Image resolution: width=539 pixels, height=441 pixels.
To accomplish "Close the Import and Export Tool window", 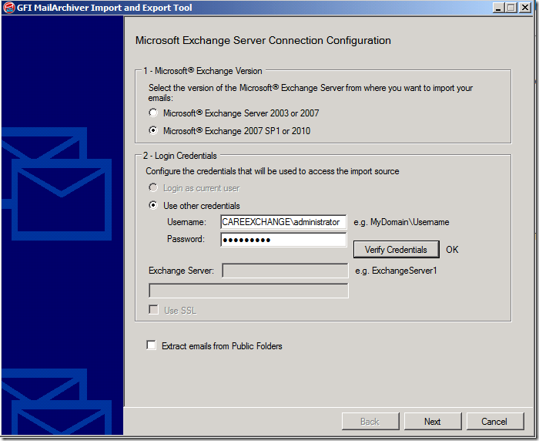I will point(525,8).
